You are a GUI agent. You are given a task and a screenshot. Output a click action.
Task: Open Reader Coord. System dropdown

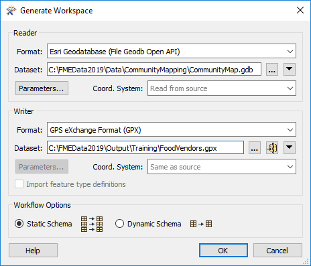point(222,88)
